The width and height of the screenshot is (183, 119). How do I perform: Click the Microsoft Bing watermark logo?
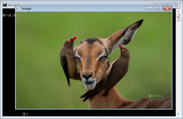tap(150, 96)
